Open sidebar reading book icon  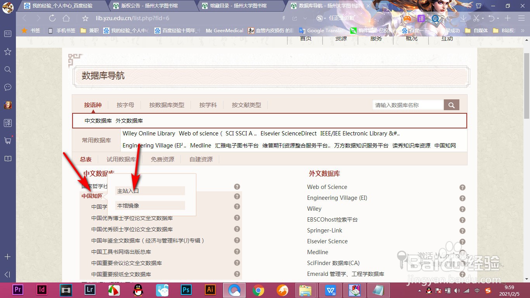tap(8, 159)
